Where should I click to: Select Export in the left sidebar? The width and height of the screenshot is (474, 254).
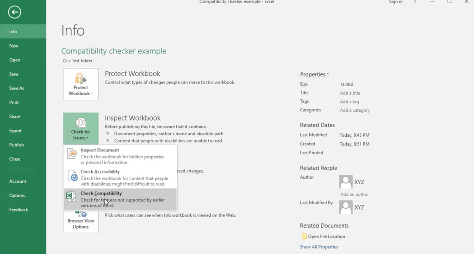click(x=15, y=131)
